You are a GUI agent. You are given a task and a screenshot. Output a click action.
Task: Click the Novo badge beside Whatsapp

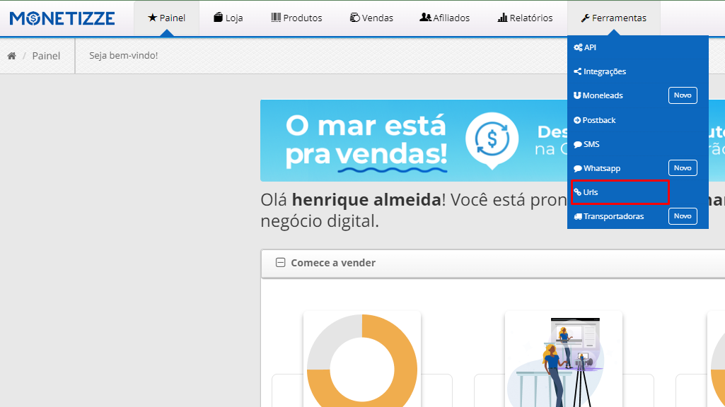coord(682,167)
